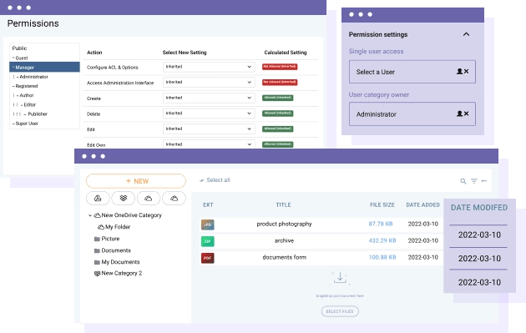526x333 pixels.
Task: Click the 432.29 KB file size
Action: [x=382, y=240]
